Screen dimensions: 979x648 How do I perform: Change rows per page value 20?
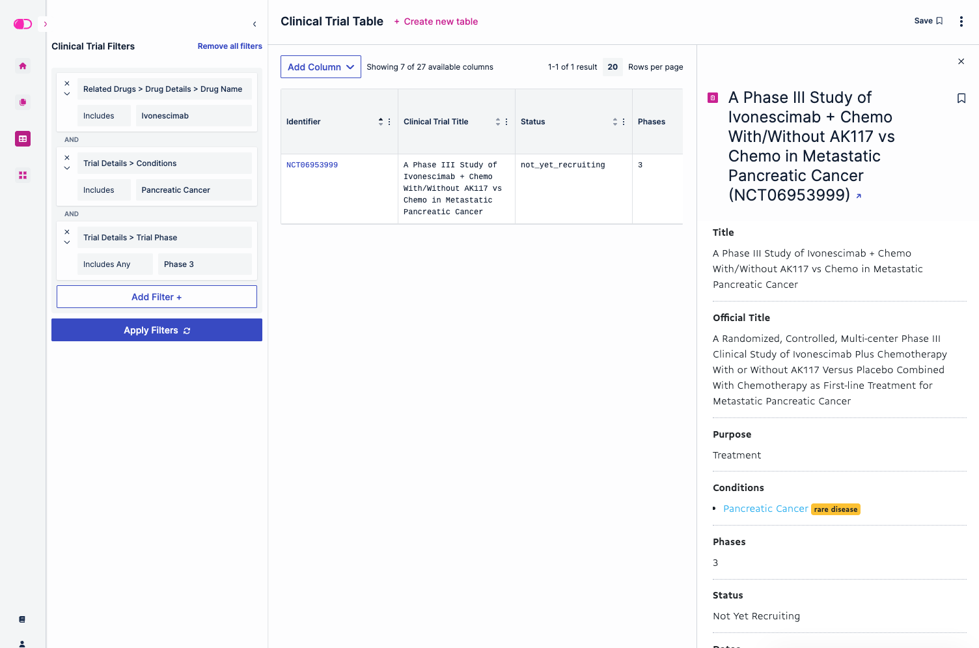click(x=613, y=67)
